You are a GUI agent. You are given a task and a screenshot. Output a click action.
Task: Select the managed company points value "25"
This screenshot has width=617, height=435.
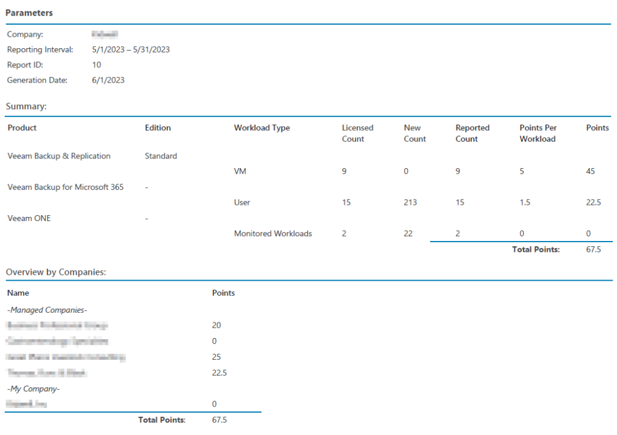[216, 357]
